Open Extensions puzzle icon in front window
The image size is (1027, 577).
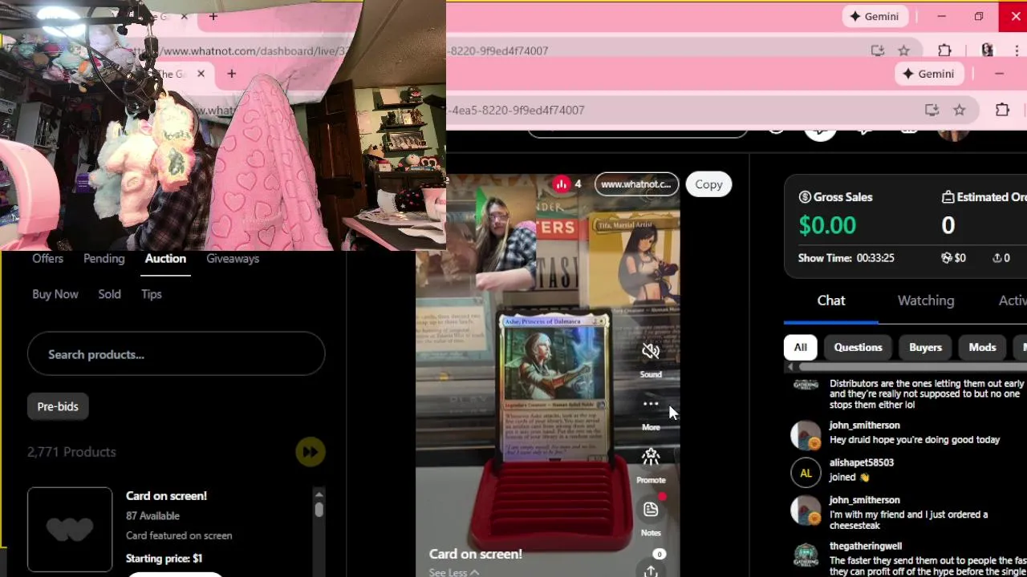click(x=1002, y=110)
